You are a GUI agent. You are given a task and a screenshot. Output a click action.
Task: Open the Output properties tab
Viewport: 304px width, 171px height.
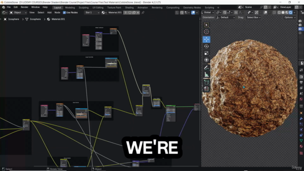[x=301, y=83]
